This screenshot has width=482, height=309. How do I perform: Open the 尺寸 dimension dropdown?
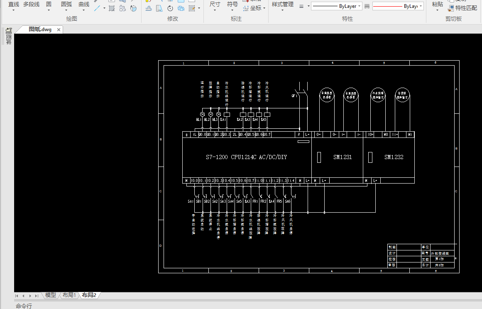pos(215,6)
